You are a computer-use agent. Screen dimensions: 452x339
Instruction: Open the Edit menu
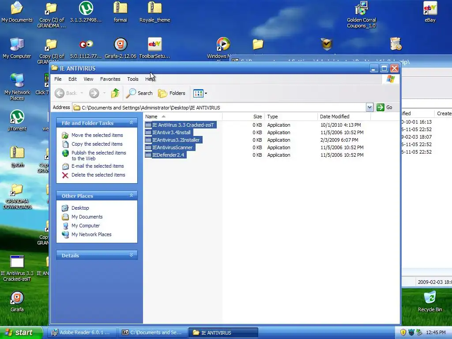72,79
